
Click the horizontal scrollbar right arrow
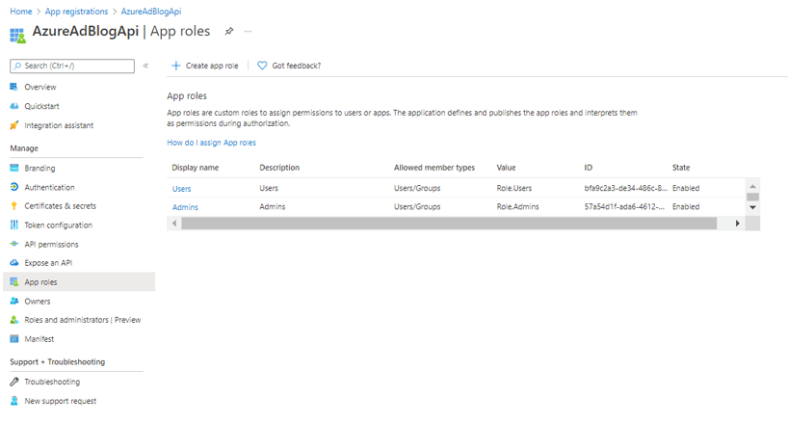click(737, 223)
